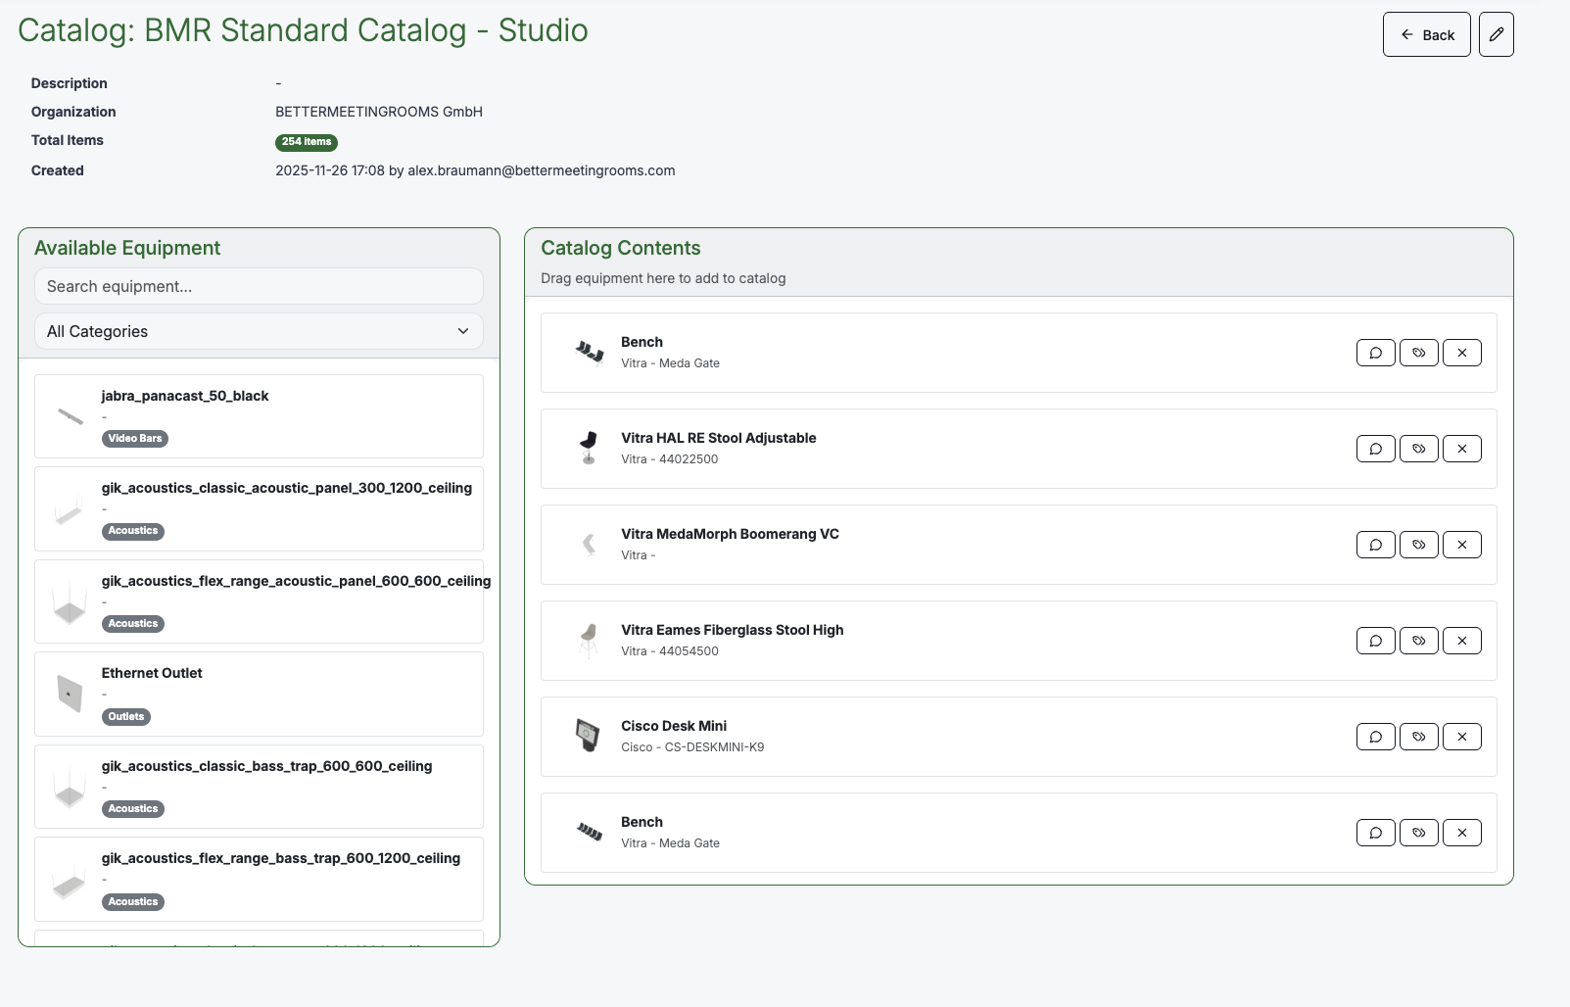Open comment for Vitra HAL RE Stool Adjustable
The image size is (1570, 1007).
pyautogui.click(x=1375, y=449)
